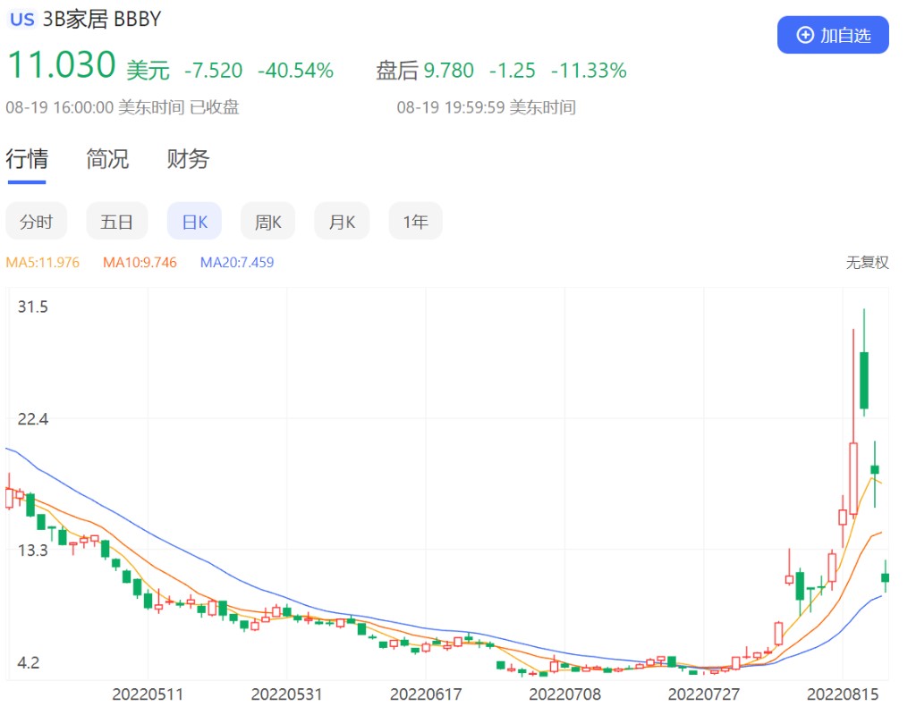Click the plus icon in 加自选 button

(805, 35)
